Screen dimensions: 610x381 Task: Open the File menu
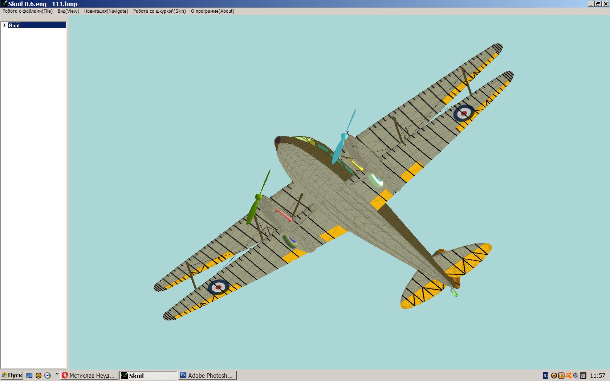coord(28,11)
